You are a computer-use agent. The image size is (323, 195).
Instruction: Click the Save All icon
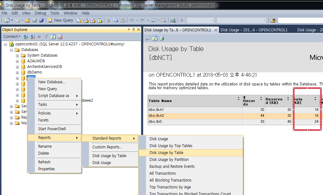[41, 20]
